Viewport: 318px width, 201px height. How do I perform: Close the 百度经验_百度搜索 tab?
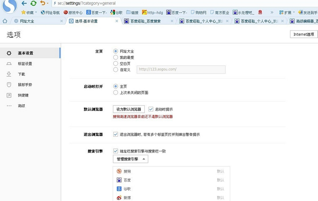tap(172, 21)
